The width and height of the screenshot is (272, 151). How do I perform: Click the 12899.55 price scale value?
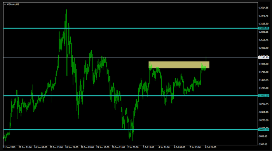pos(264,32)
